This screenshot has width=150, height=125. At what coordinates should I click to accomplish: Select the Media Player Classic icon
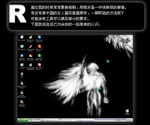click(22, 85)
